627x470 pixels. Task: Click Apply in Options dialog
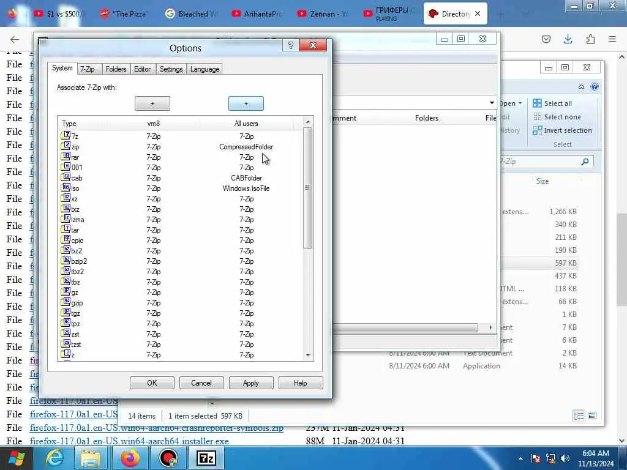(x=250, y=383)
